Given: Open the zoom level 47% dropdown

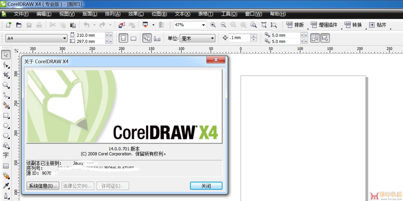Looking at the screenshot, I should coord(204,25).
